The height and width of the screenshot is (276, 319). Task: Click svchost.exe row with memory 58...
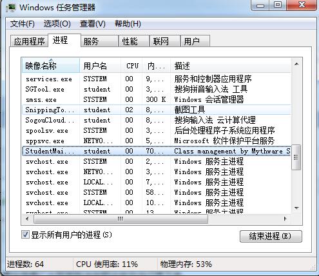coord(157,192)
